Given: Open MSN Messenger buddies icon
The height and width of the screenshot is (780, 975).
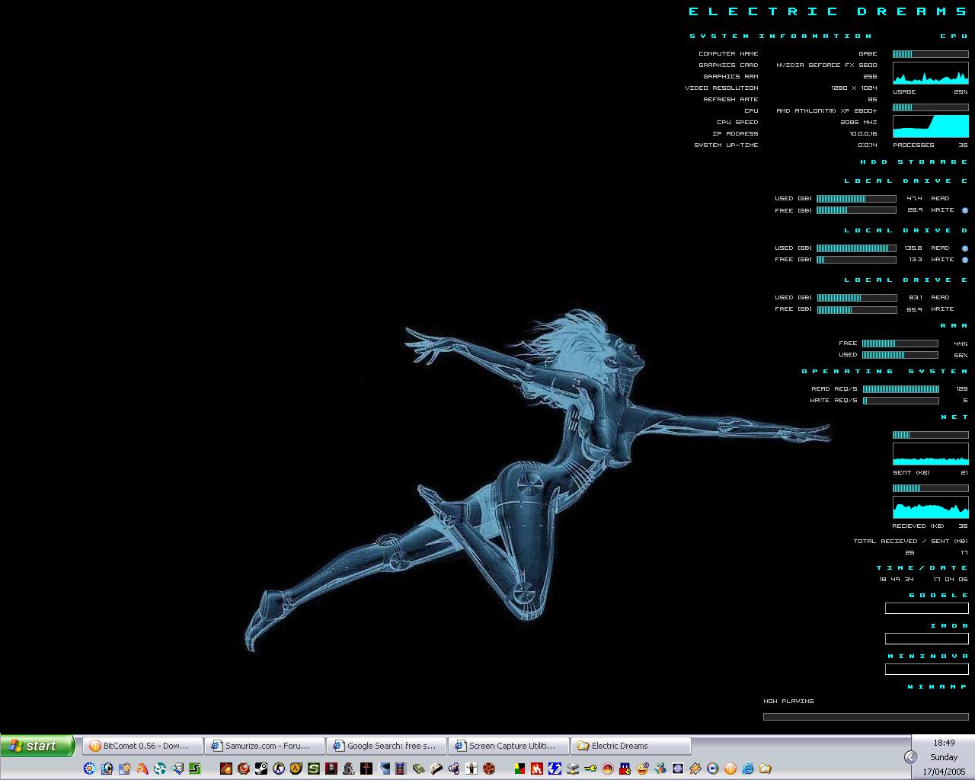Looking at the screenshot, I should (x=660, y=769).
